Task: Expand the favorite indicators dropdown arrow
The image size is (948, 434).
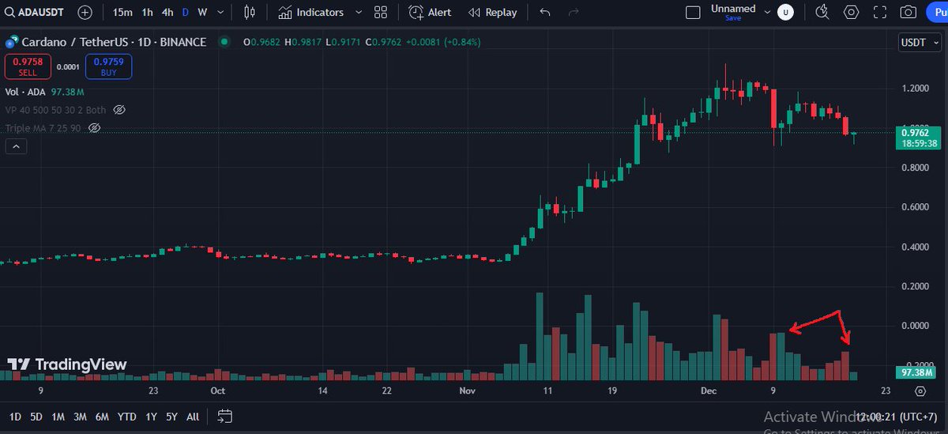Action: [359, 12]
